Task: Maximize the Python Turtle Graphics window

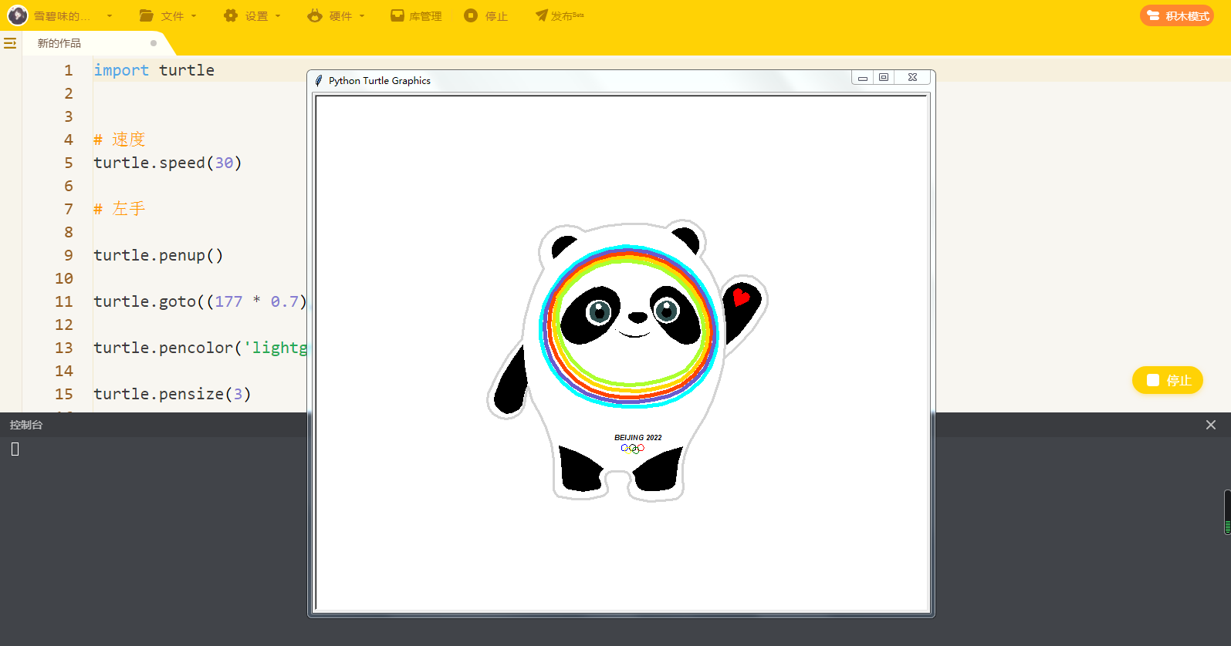Action: point(884,78)
